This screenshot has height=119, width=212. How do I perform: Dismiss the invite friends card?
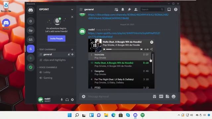[x=72, y=17]
